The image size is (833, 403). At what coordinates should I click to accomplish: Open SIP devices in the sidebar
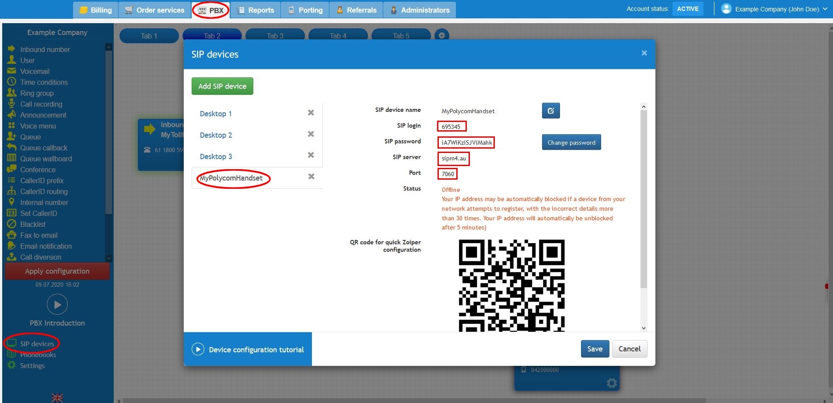coord(37,344)
